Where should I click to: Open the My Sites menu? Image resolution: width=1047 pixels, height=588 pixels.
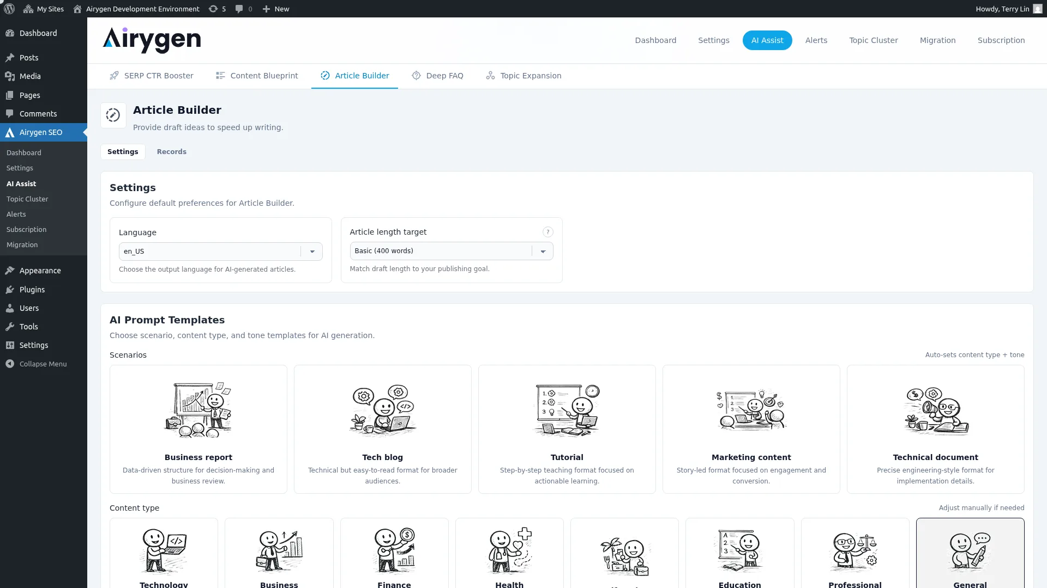44,9
